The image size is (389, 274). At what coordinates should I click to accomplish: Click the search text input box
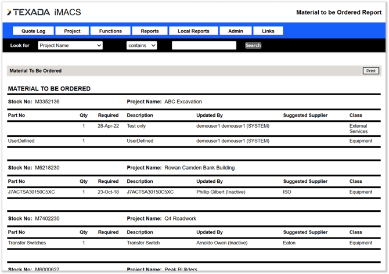204,45
